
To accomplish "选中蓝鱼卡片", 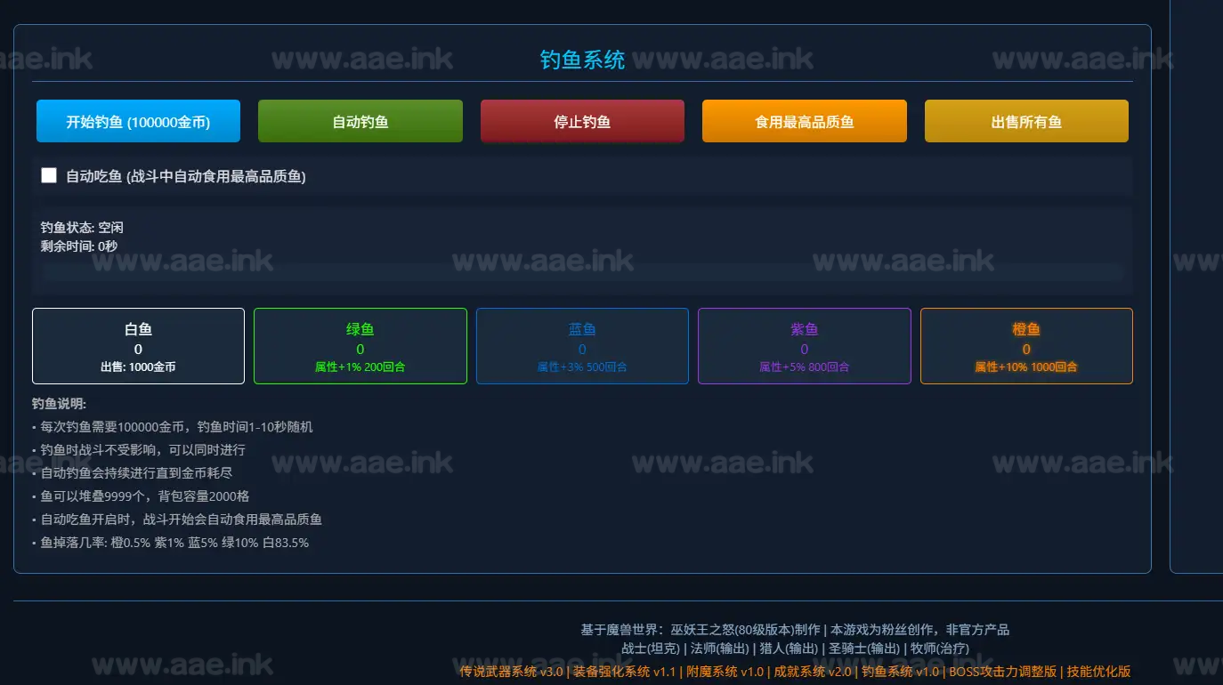I will click(x=582, y=346).
